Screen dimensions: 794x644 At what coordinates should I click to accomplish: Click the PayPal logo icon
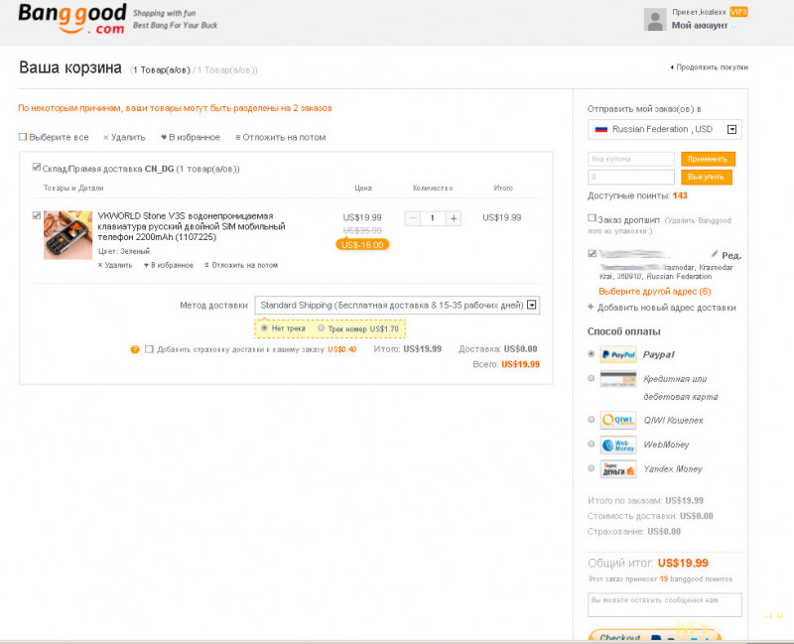618,354
